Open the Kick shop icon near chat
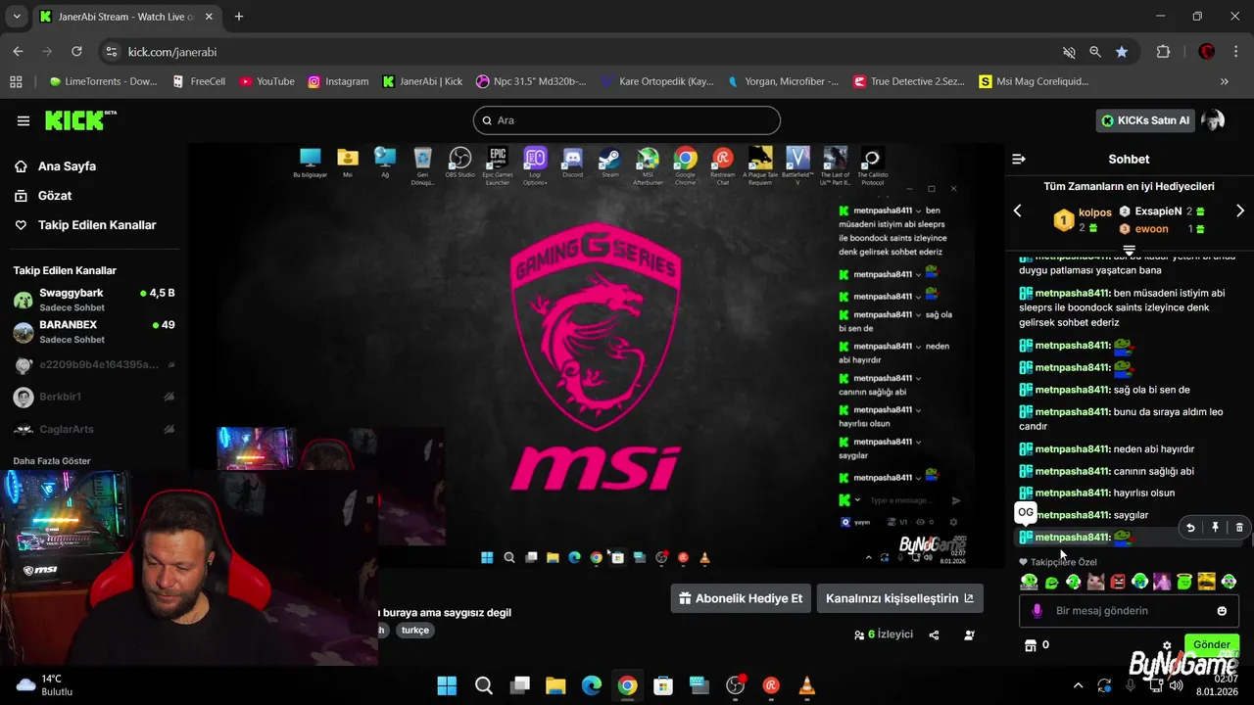Viewport: 1254px width, 705px height. (x=1030, y=645)
